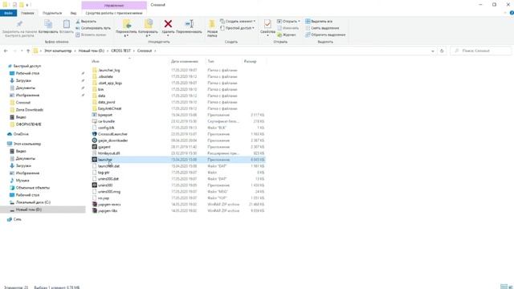514x289 pixels.
Task: Click the Paste (Вставить) clipboard icon
Action: point(67,24)
